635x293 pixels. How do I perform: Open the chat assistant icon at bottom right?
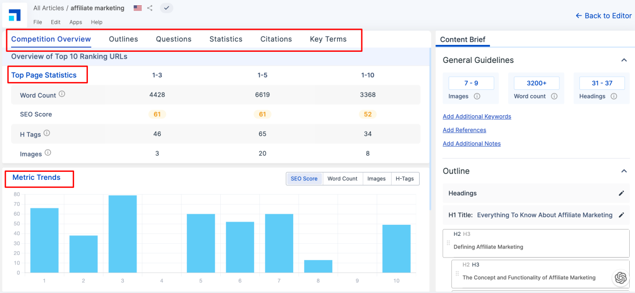(x=620, y=278)
